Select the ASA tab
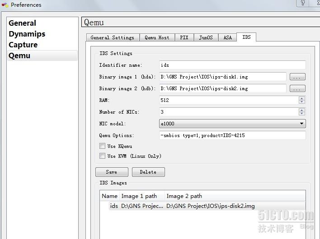 pyautogui.click(x=227, y=37)
